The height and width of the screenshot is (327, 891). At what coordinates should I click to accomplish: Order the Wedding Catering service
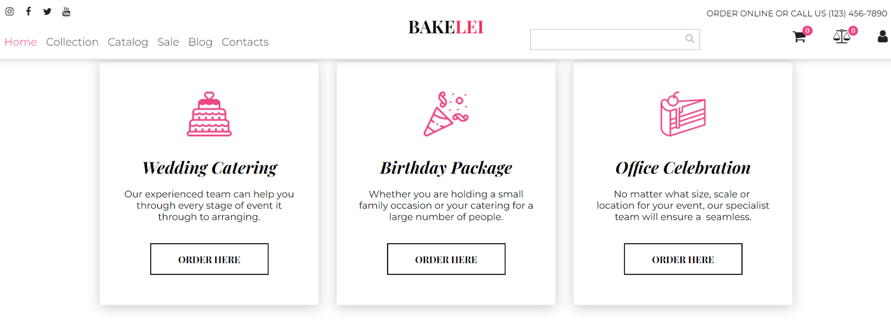(209, 259)
